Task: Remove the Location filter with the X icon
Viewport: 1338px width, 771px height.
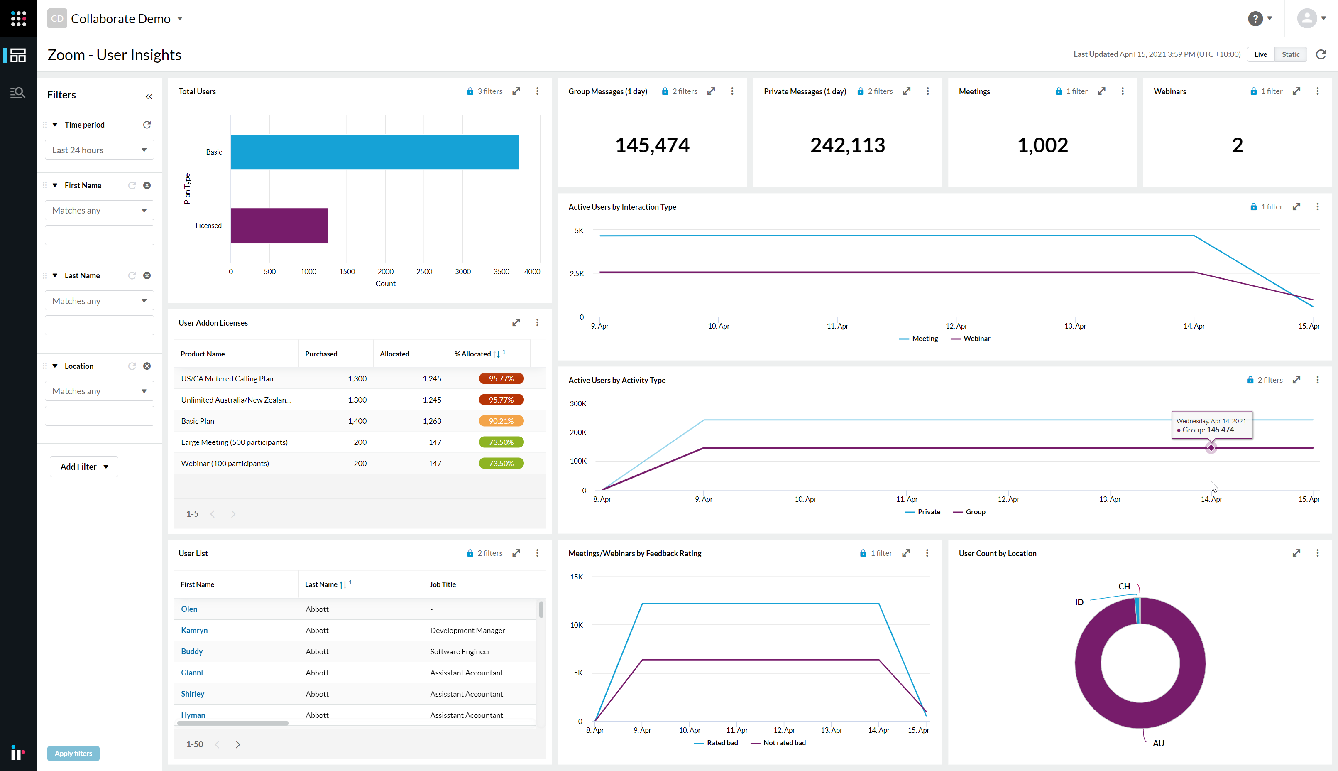Action: (147, 366)
